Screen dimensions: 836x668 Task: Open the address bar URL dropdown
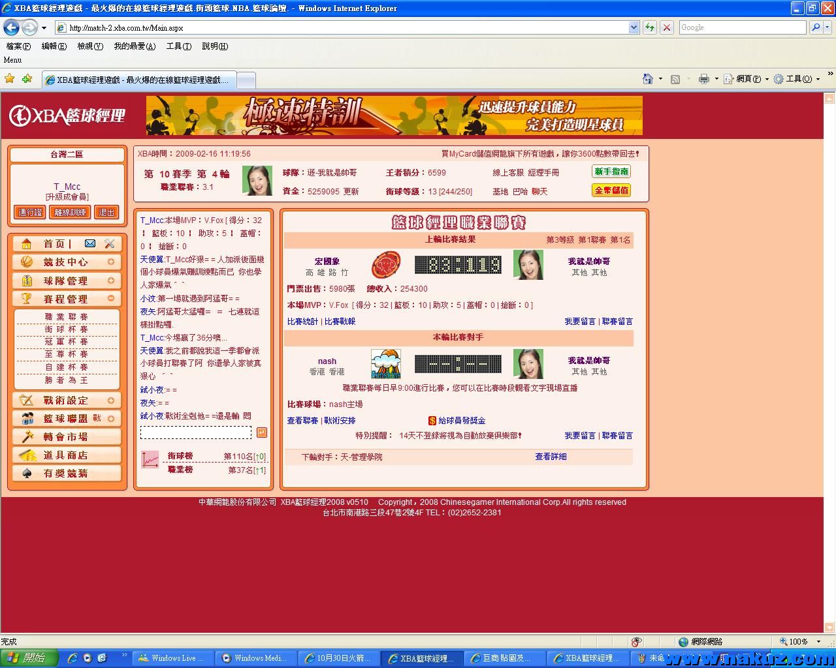[634, 27]
